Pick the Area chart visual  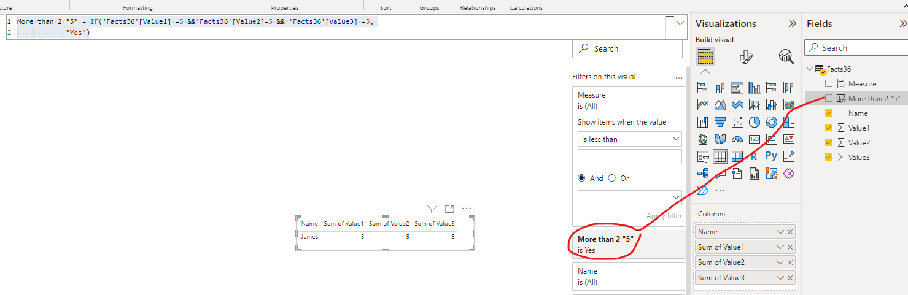[720, 105]
